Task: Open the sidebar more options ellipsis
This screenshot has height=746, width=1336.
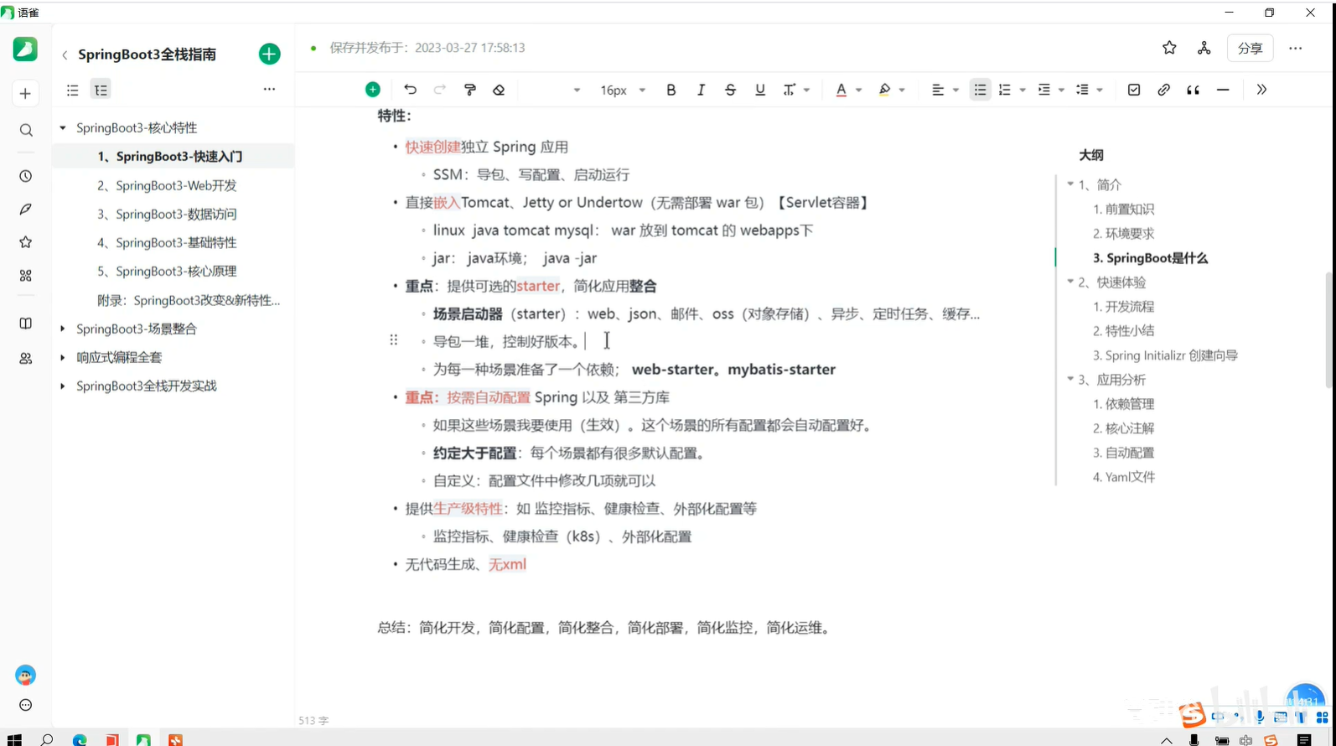Action: coord(269,89)
